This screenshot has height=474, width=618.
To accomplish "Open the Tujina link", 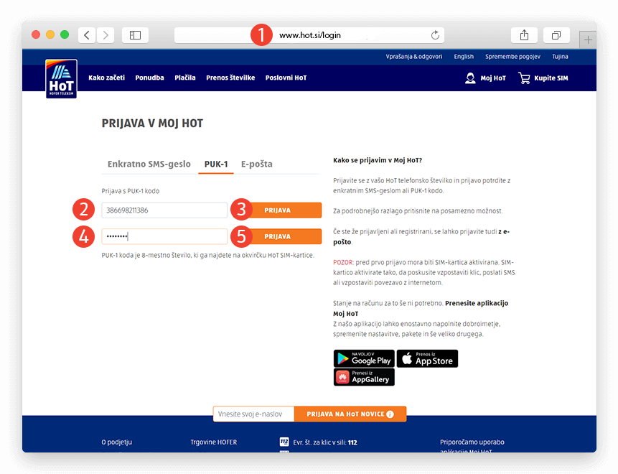I will click(x=560, y=57).
